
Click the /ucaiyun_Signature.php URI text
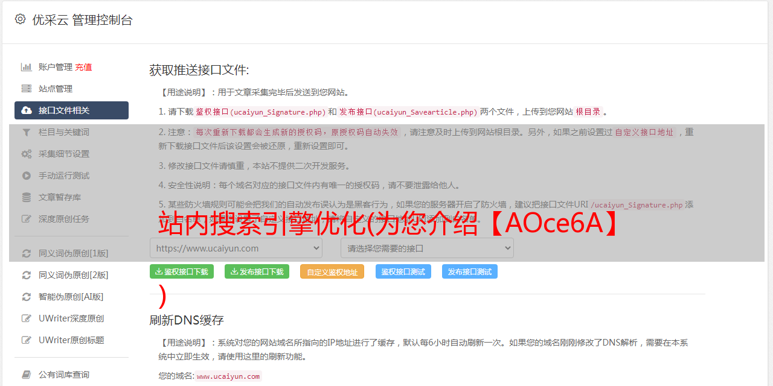637,204
